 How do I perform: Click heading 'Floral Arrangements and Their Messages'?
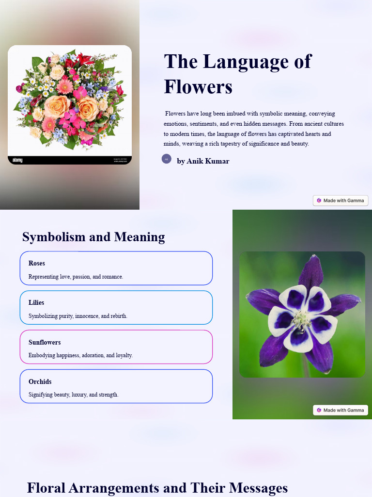(x=157, y=488)
